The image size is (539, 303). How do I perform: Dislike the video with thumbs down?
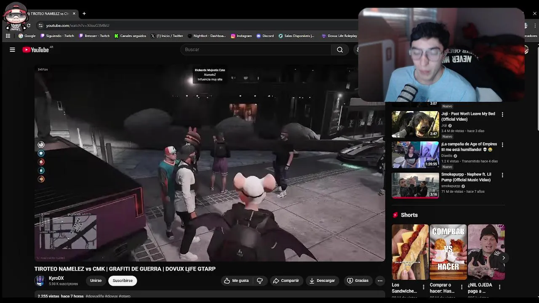260,281
